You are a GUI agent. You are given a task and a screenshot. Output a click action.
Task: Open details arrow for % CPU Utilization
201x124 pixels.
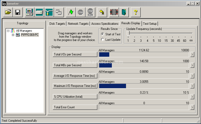click(192, 97)
